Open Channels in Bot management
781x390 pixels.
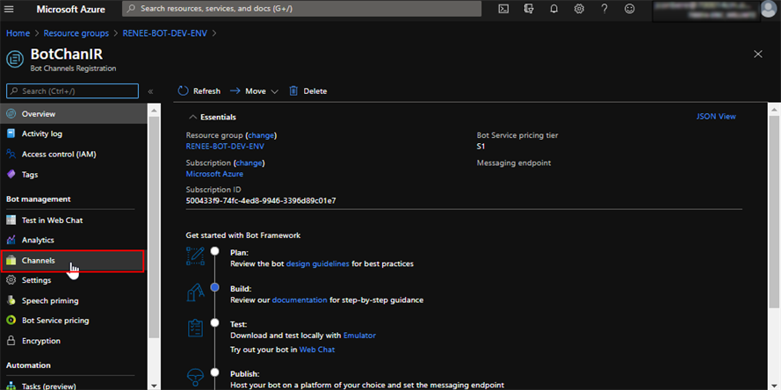point(72,261)
